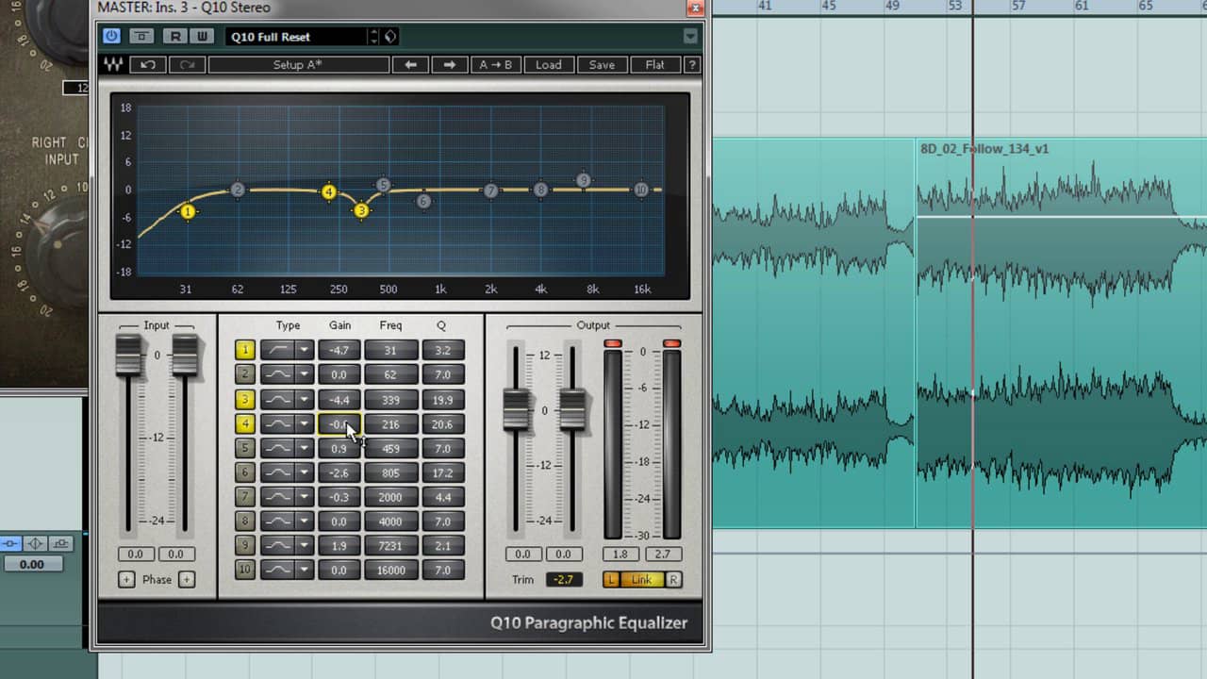Open the Setup A* setup menu

[x=298, y=65]
